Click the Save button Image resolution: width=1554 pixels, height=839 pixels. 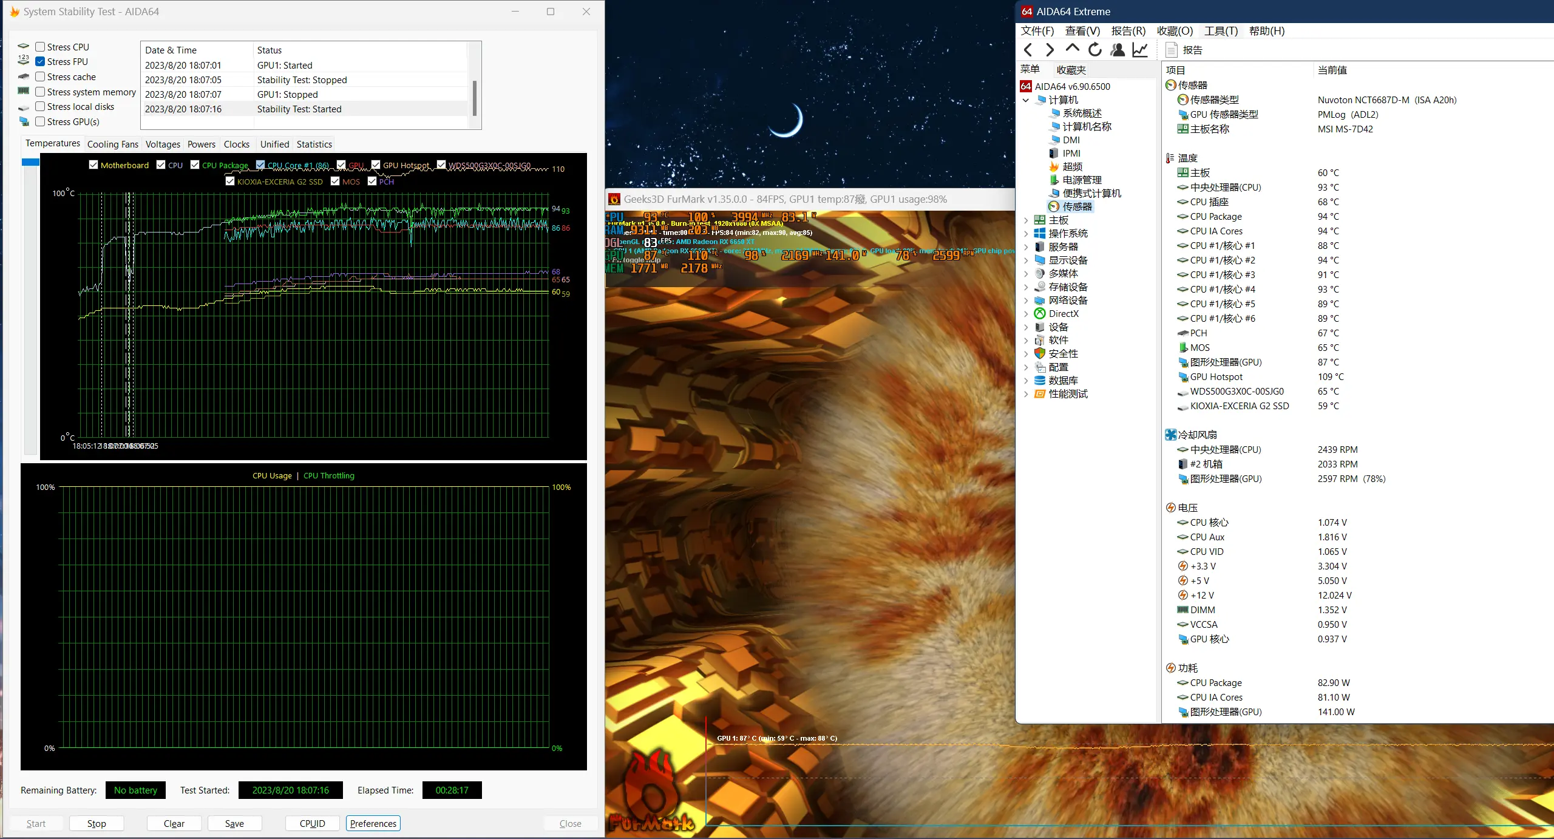pos(234,823)
